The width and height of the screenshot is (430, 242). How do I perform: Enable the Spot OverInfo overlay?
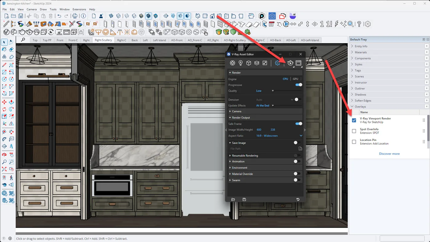pos(354,131)
